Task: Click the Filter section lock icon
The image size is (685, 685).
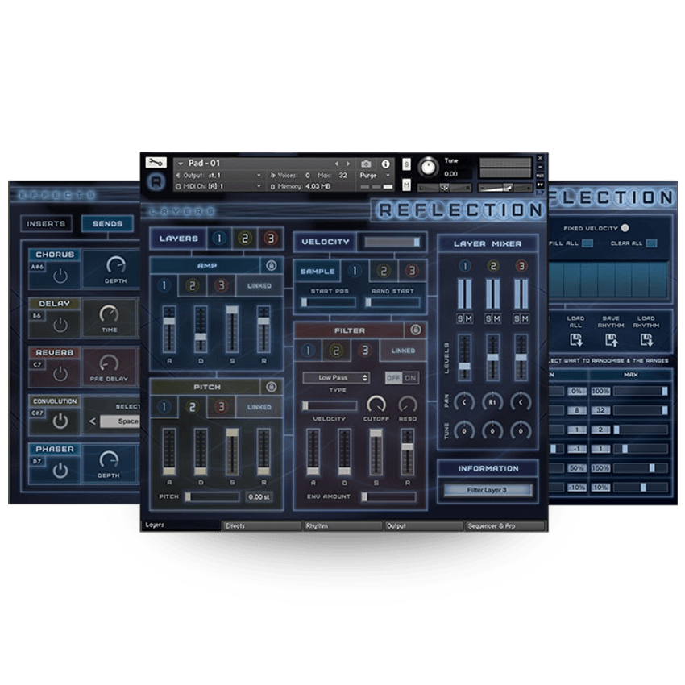Action: pyautogui.click(x=416, y=330)
